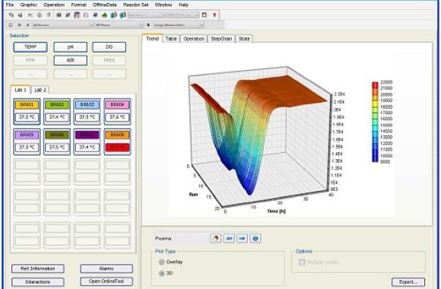The image size is (441, 289).
Task: Click the paging reset icon with red mark
Action: click(216, 238)
